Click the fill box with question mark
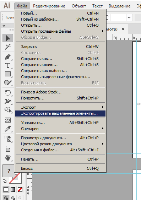 (x=9, y=171)
